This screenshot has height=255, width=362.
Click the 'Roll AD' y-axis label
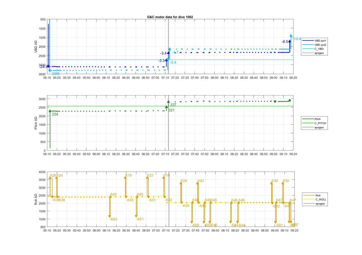click(x=36, y=199)
